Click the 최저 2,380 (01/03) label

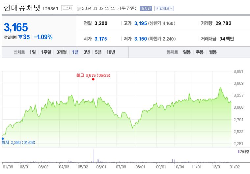(x=18, y=142)
